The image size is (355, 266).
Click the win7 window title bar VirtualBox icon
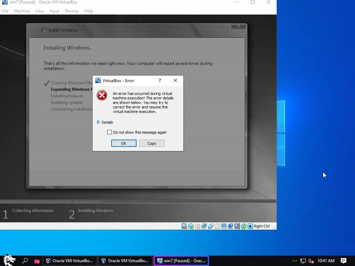click(x=5, y=2)
